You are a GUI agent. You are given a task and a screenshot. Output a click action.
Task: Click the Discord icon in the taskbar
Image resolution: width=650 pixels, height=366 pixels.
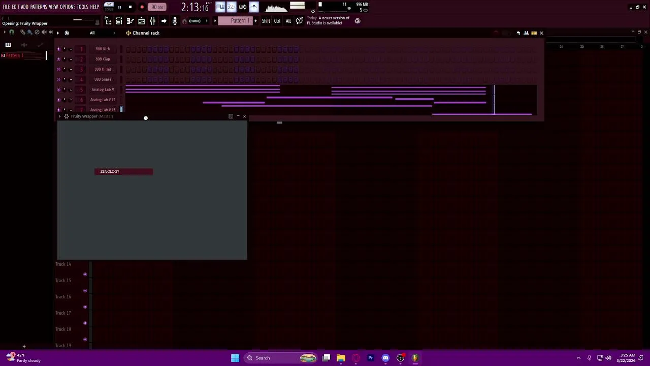pos(385,358)
